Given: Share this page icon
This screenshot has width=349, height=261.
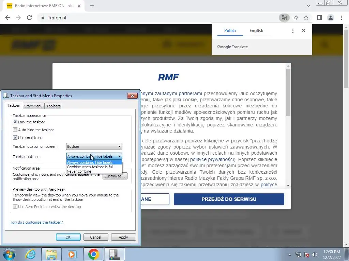Looking at the screenshot, I should point(295,18).
